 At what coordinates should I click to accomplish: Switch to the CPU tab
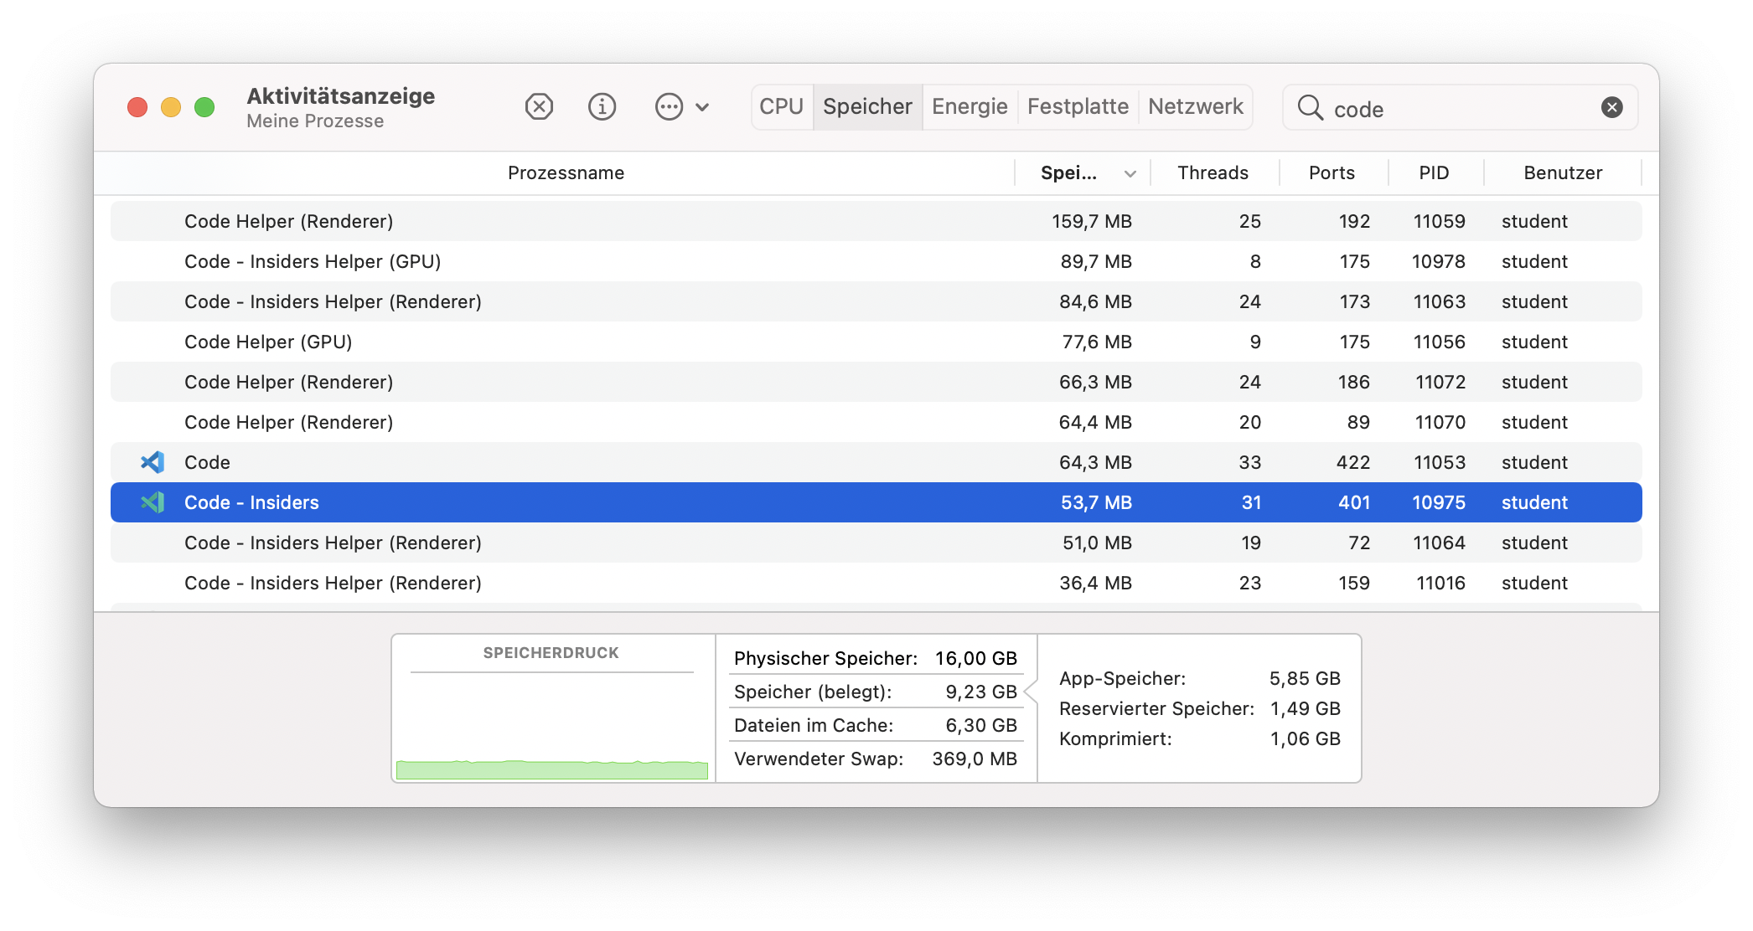click(x=781, y=107)
